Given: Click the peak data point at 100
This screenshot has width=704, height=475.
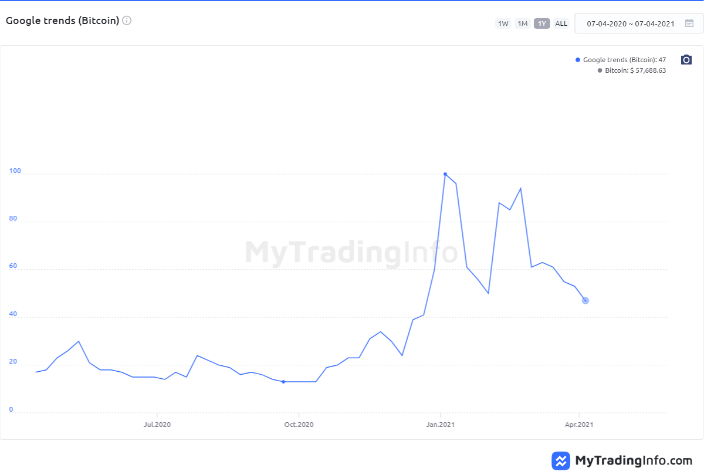Looking at the screenshot, I should (445, 174).
